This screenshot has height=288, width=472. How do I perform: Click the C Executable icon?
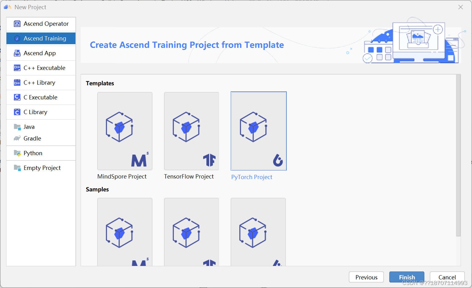click(17, 97)
